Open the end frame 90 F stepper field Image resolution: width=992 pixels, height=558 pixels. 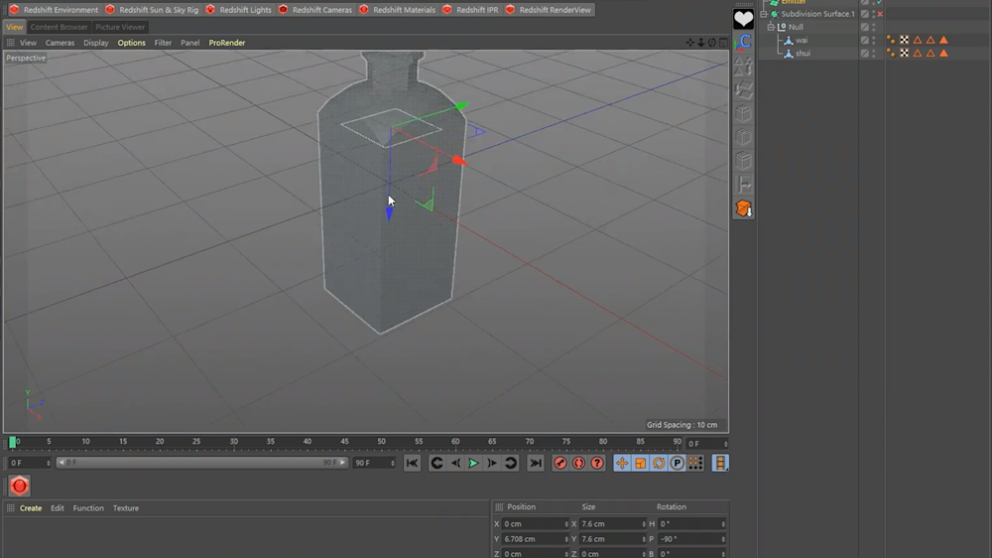tap(374, 463)
